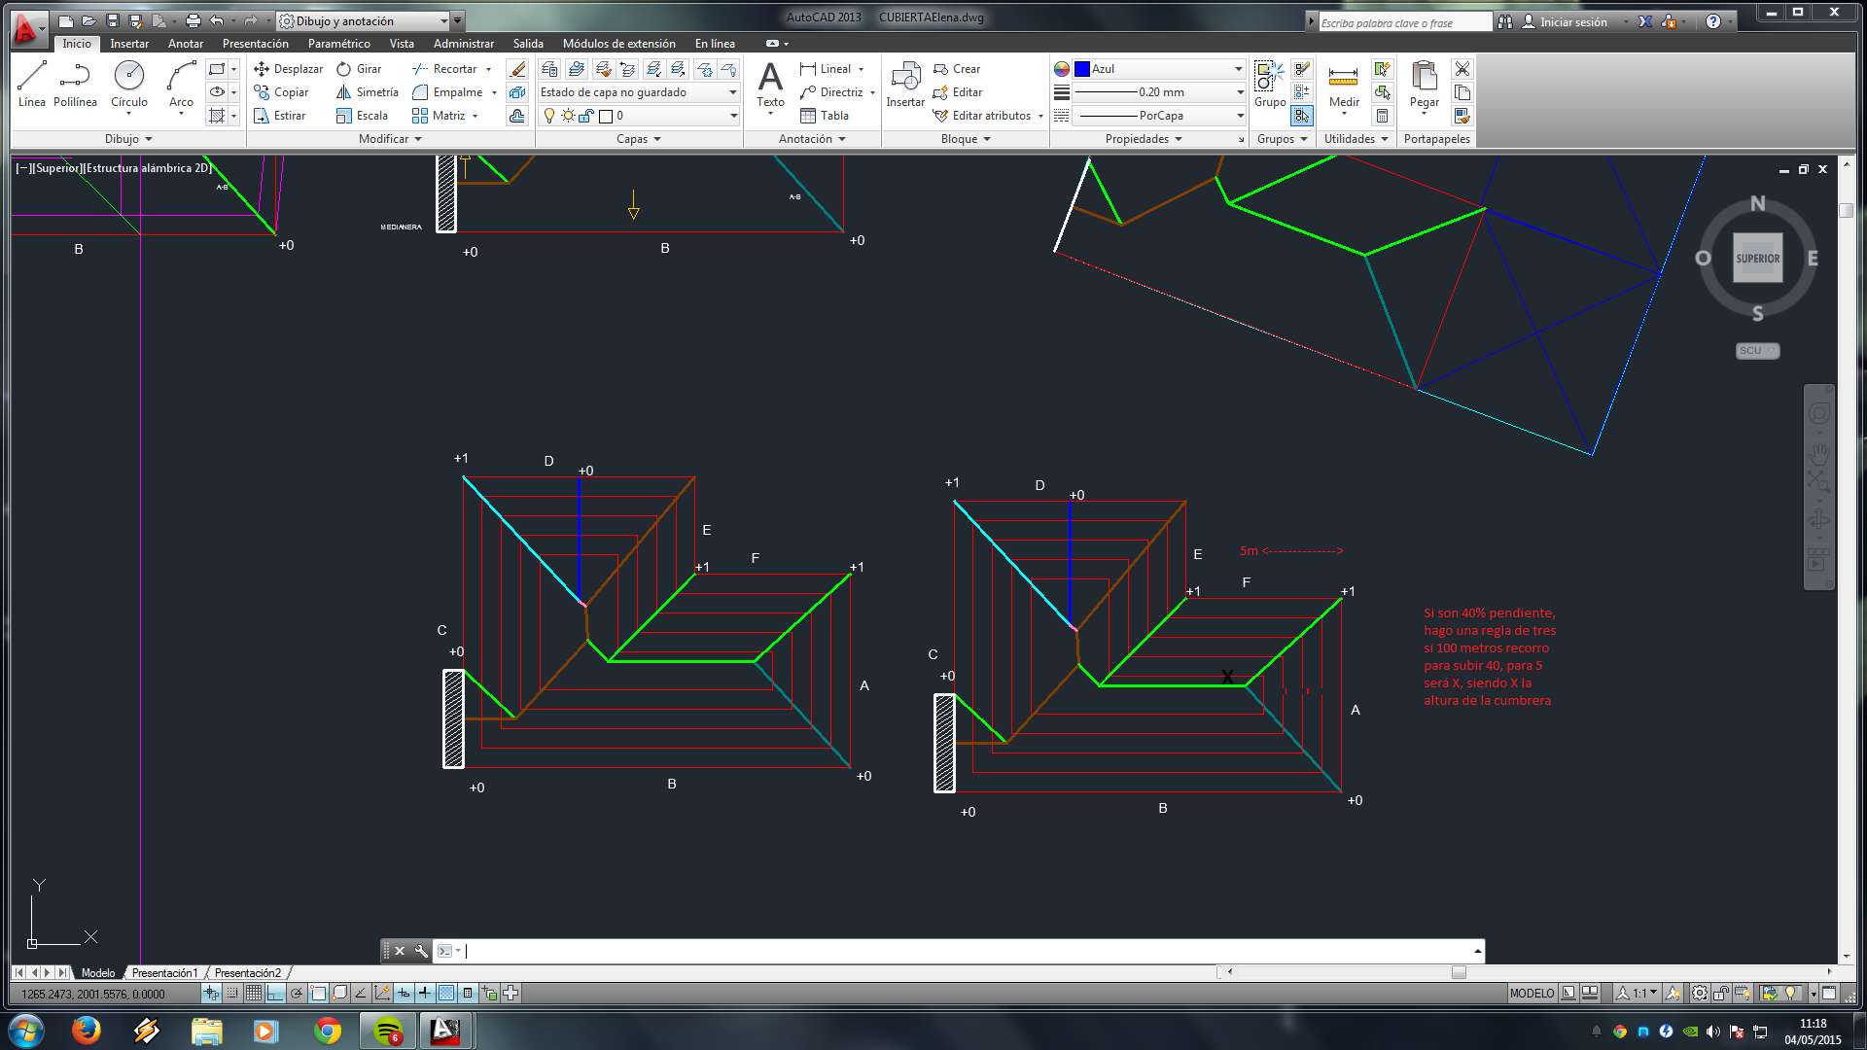Select the Arco tool

click(x=181, y=84)
